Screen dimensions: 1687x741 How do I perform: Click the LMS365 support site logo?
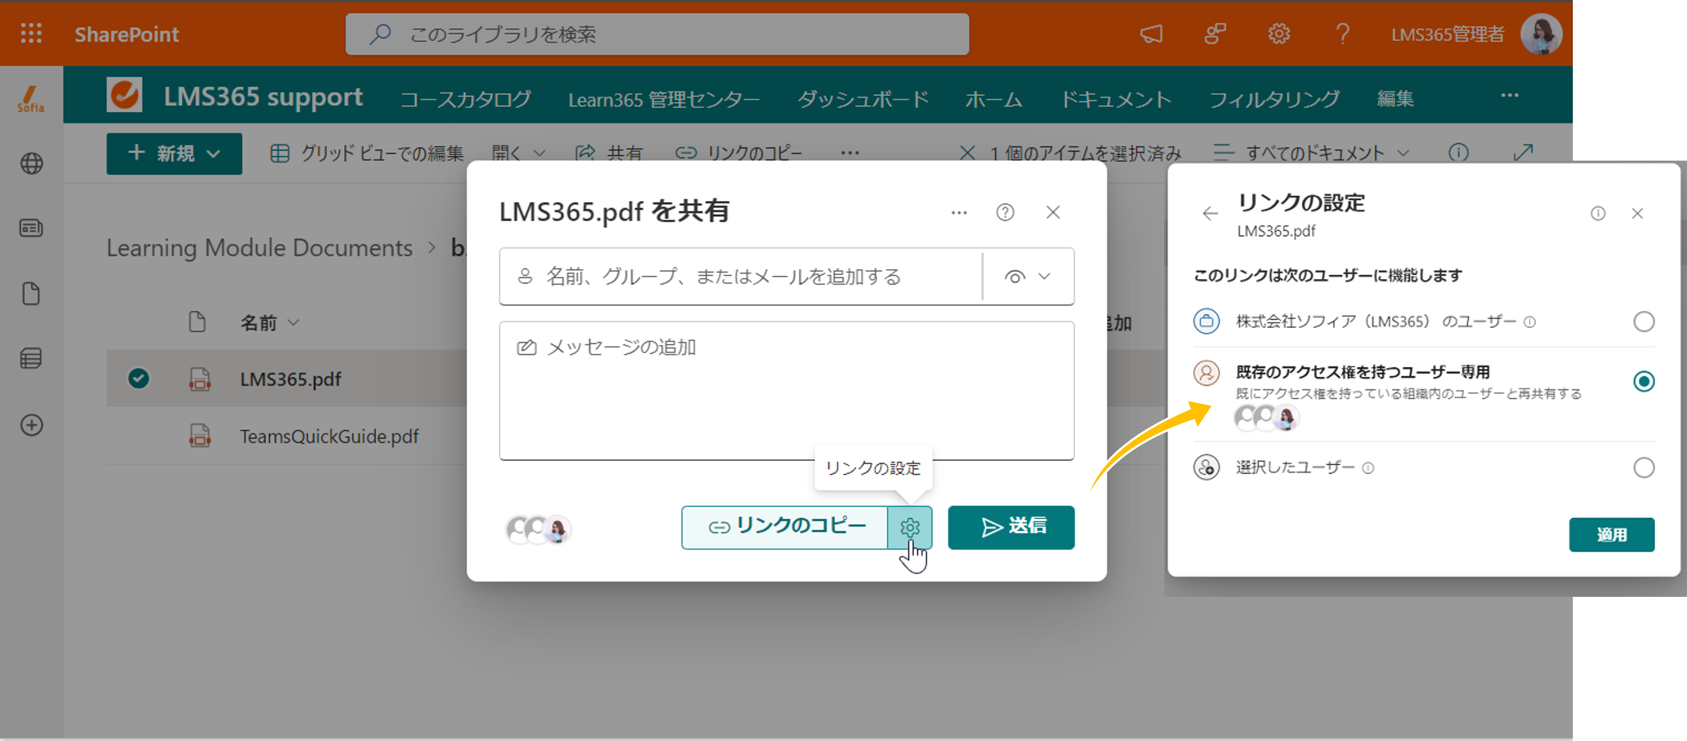click(124, 96)
